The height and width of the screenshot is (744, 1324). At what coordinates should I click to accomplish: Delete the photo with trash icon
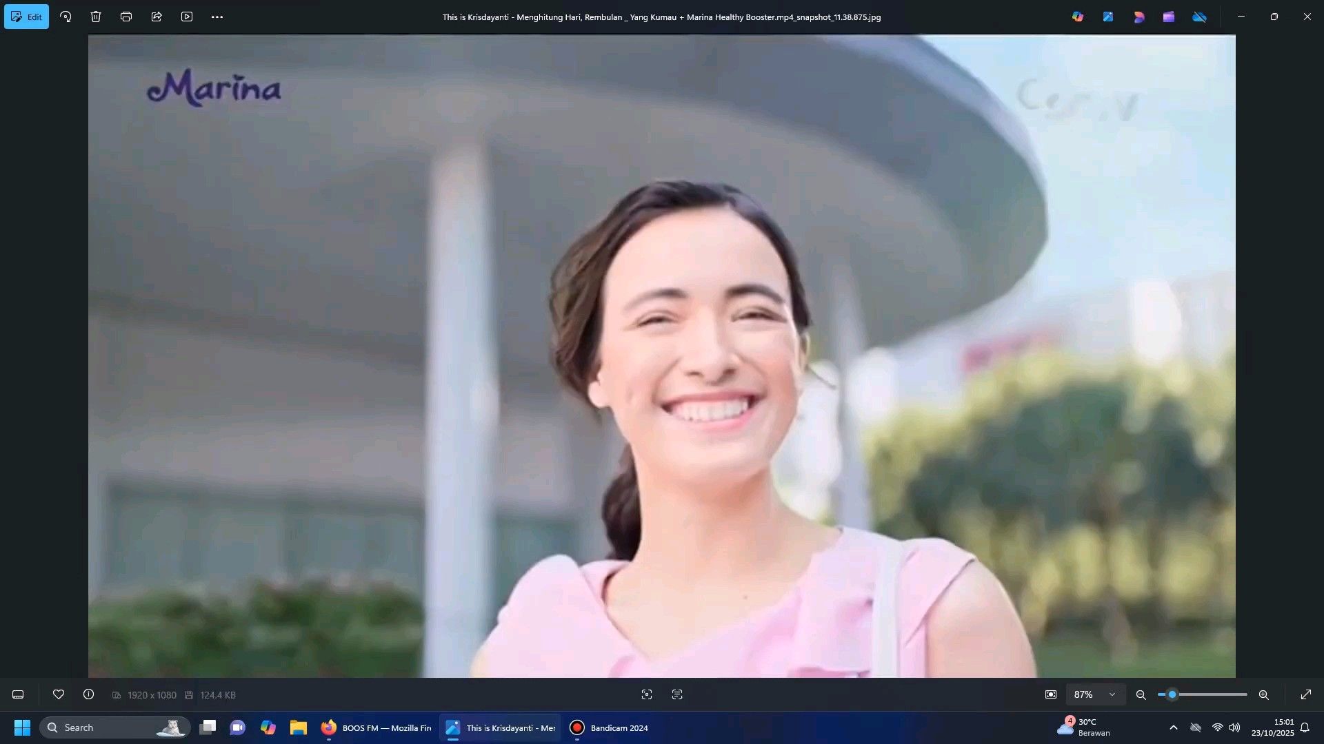(96, 17)
